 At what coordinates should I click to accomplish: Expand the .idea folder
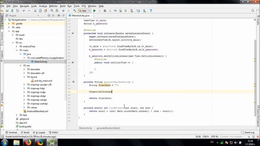pyautogui.click(x=9, y=27)
